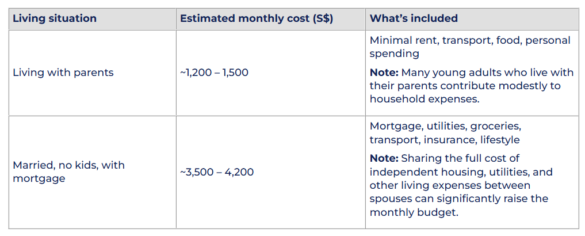This screenshot has height=236, width=585.
Task: Click the line "independent housing, utilities, and"
Action: [461, 172]
